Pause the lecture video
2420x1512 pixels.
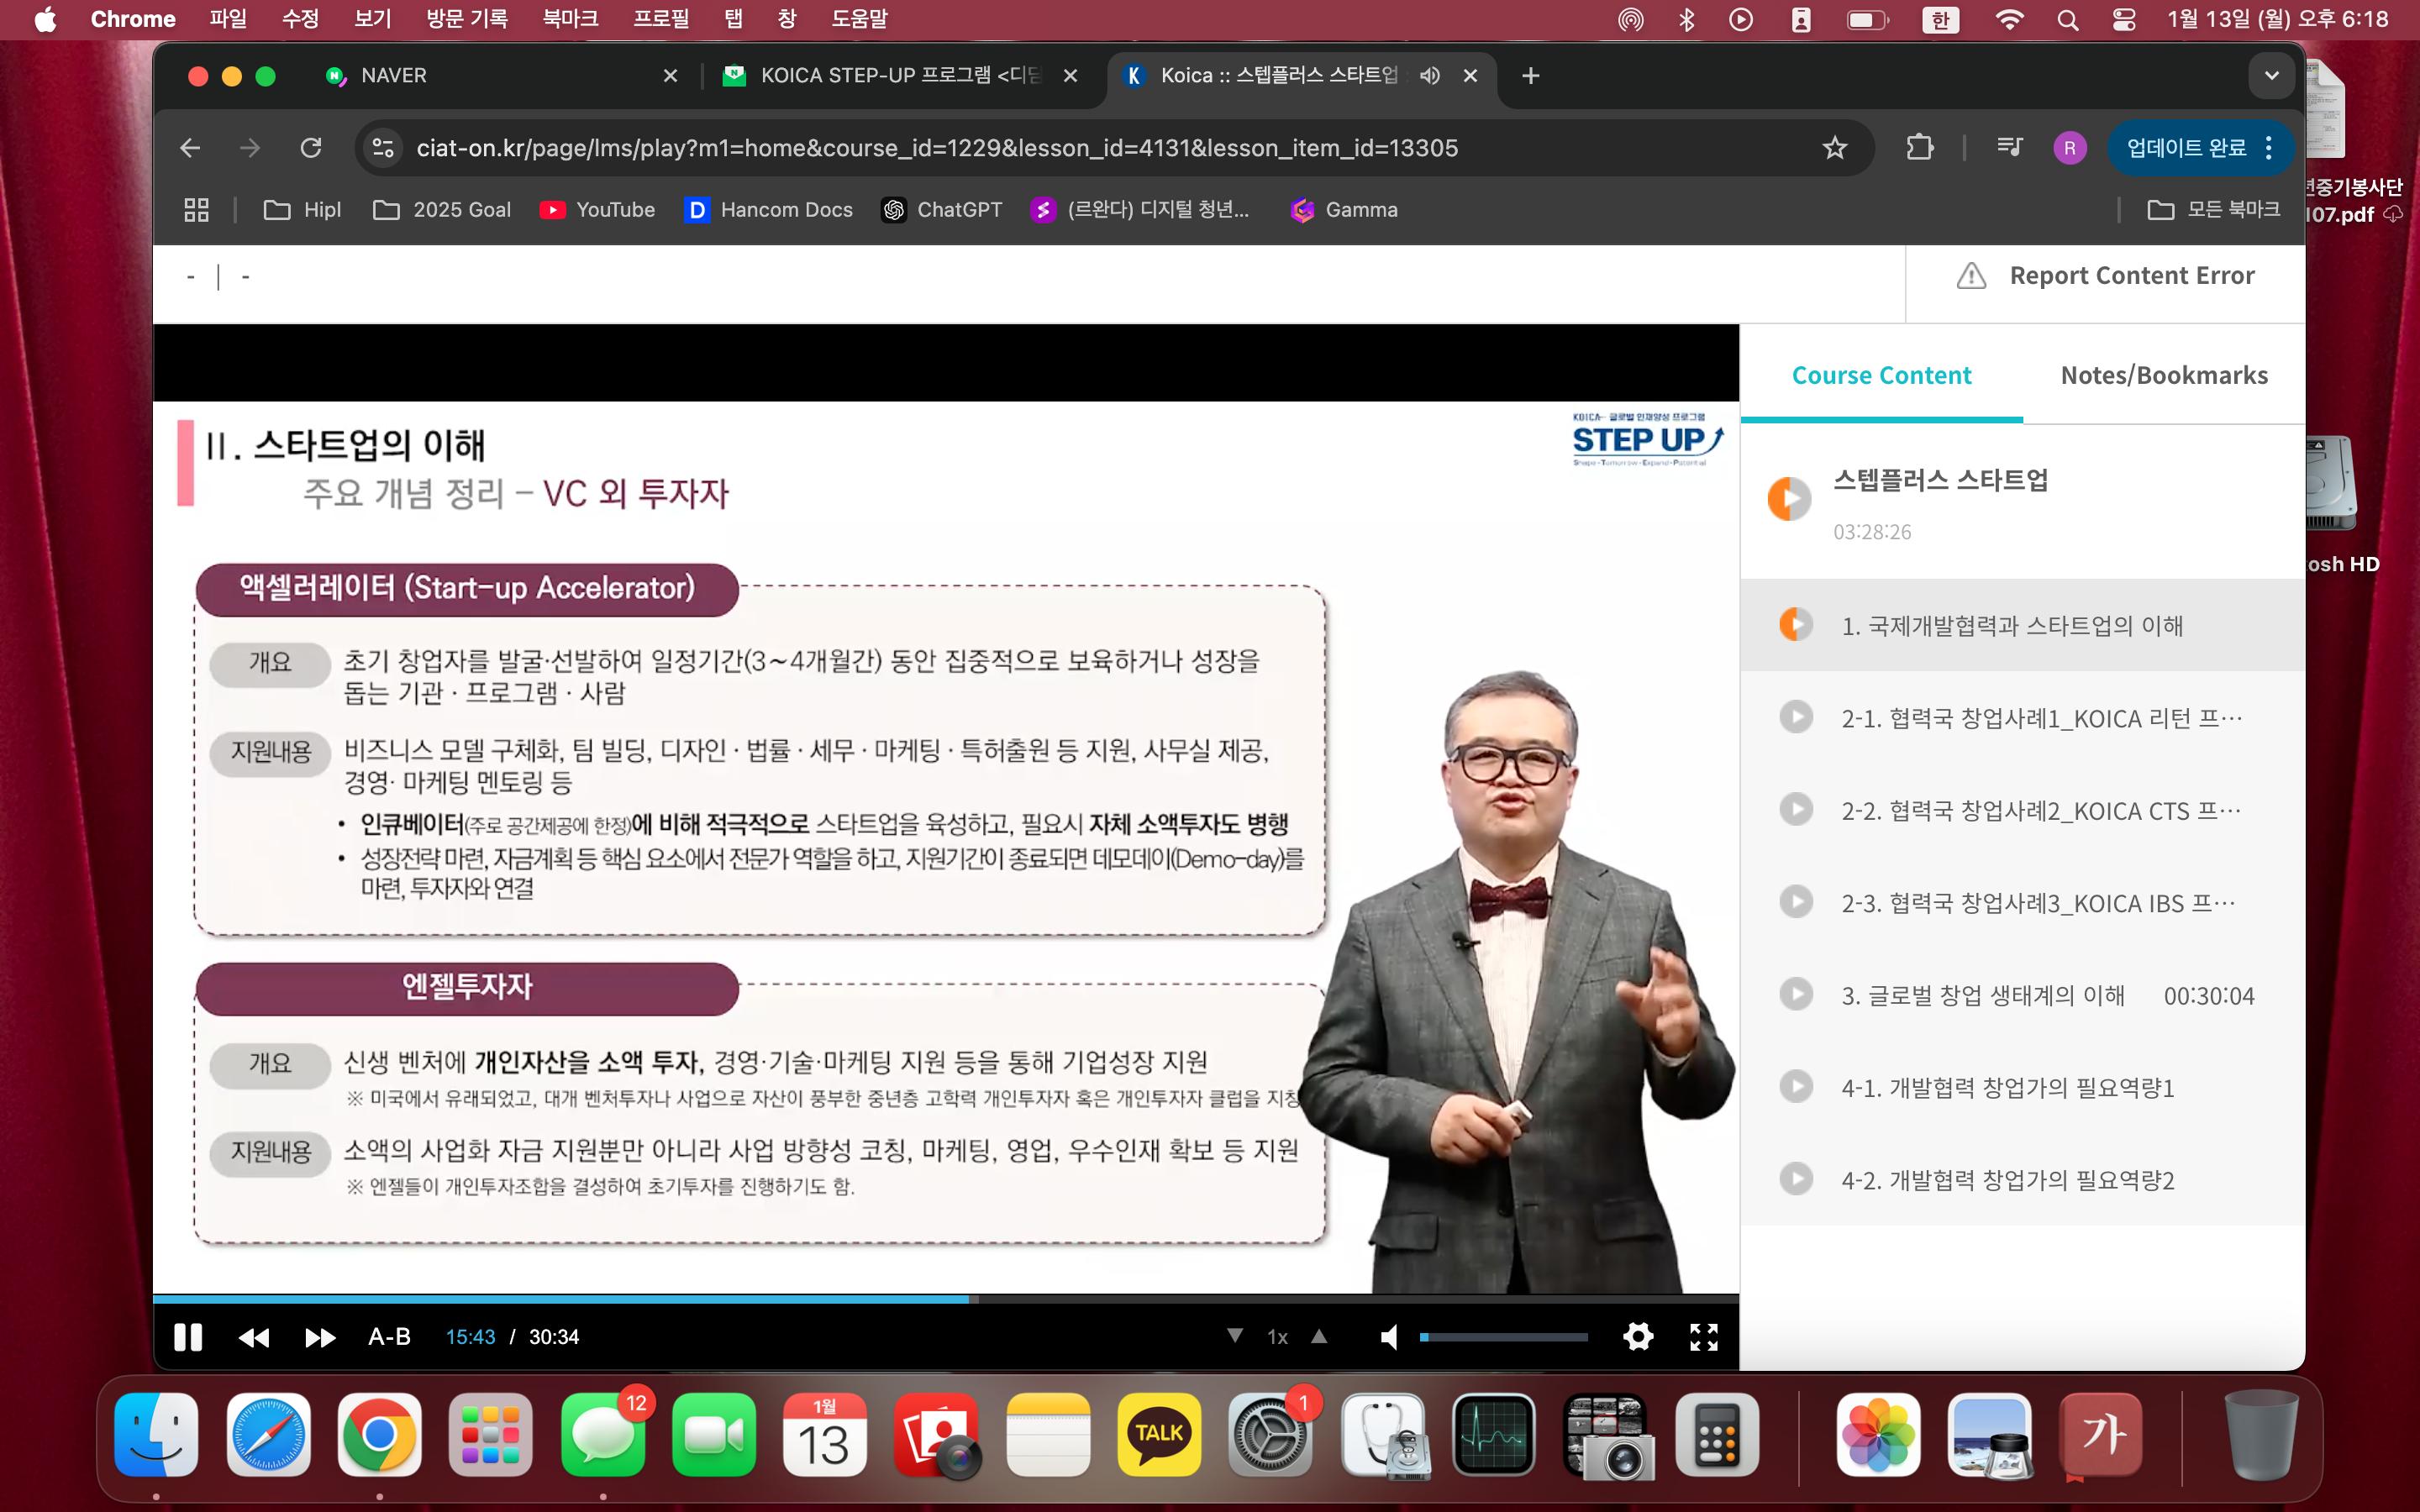click(x=188, y=1337)
